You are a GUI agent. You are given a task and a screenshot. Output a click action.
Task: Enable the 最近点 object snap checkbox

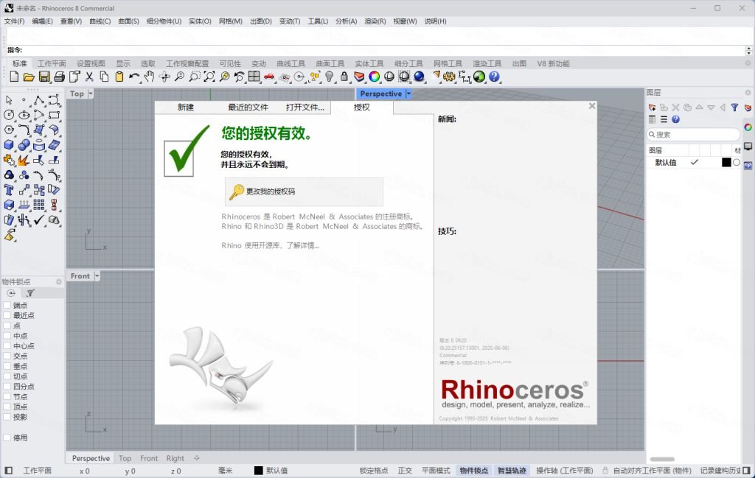pyautogui.click(x=7, y=315)
